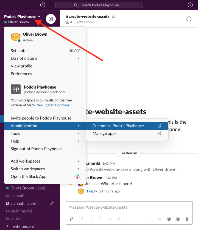
Task: Star the create-website-assets channel
Action: click(113, 16)
